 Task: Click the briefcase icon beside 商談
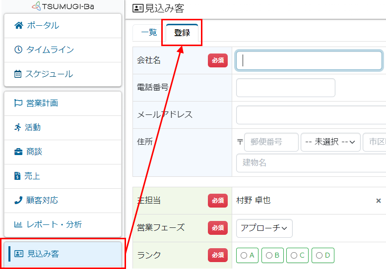[x=18, y=152]
